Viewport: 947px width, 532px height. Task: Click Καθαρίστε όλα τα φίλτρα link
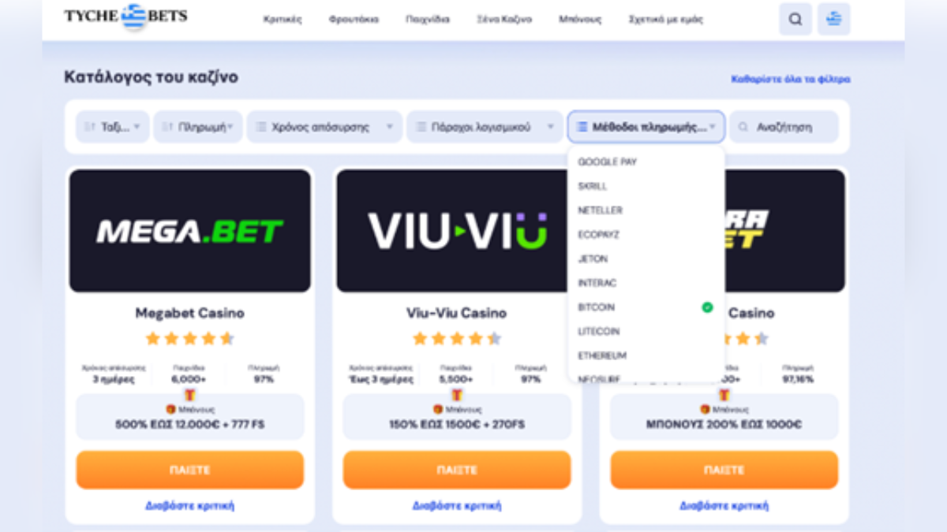[791, 79]
